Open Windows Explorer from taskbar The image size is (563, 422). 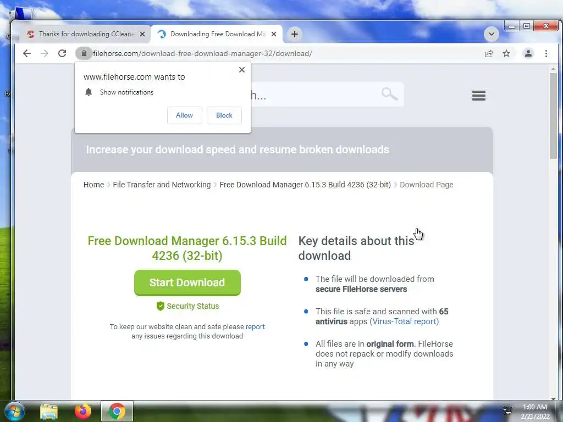coord(49,411)
